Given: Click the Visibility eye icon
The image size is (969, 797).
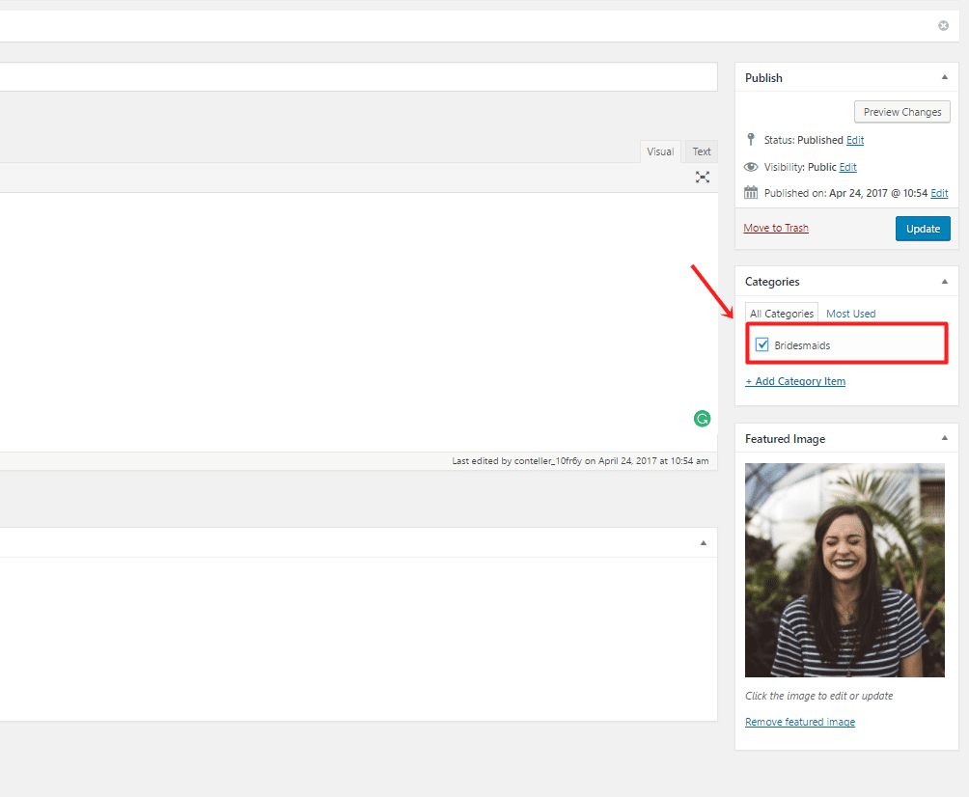Looking at the screenshot, I should click(x=750, y=167).
